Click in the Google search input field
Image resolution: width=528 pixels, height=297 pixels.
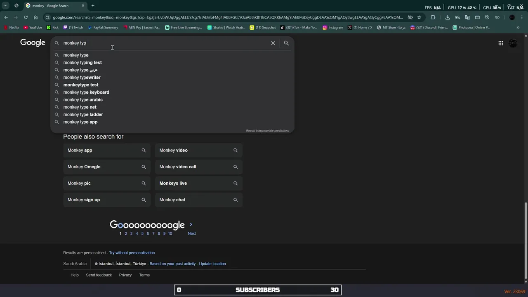[165, 43]
